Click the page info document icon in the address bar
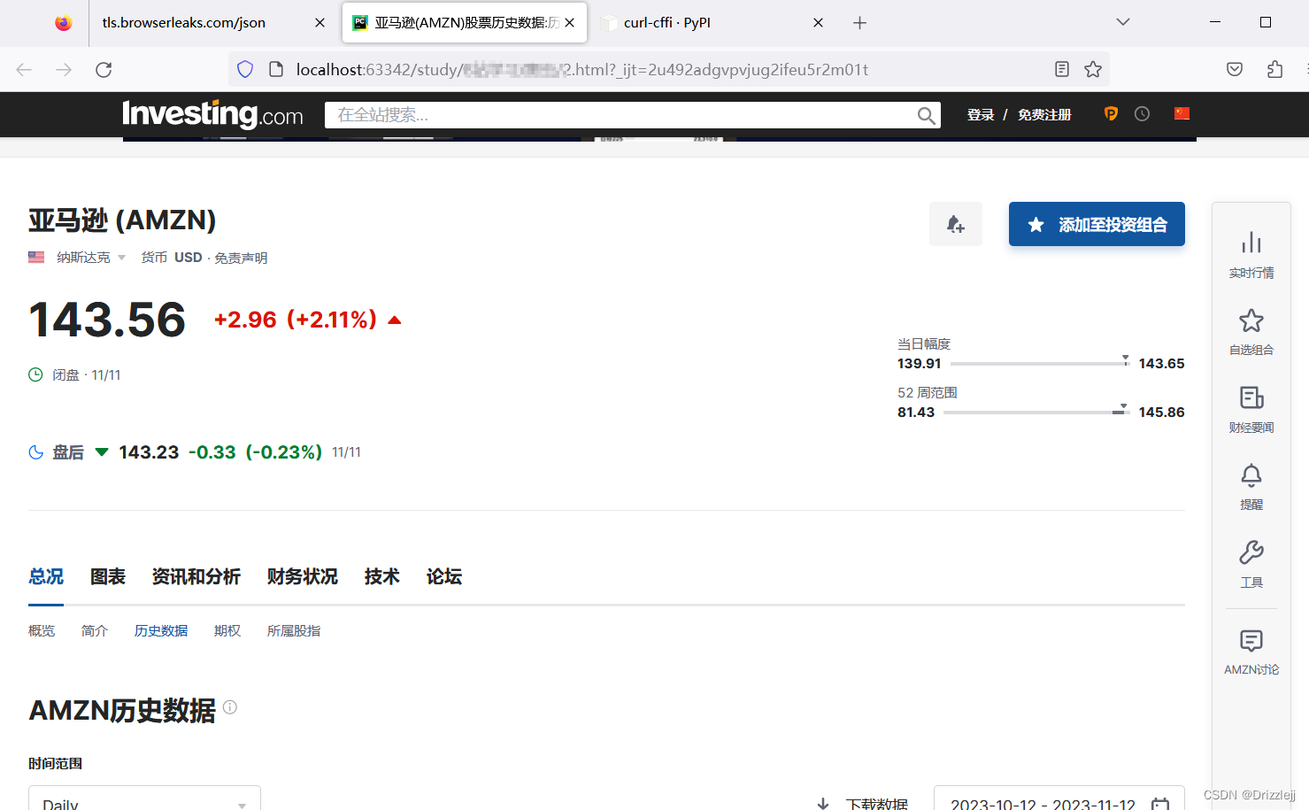 click(x=276, y=70)
